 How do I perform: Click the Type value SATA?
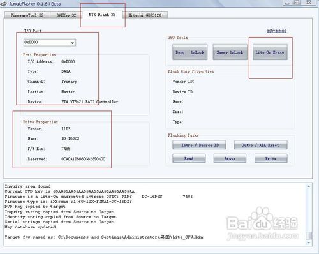[66, 71]
